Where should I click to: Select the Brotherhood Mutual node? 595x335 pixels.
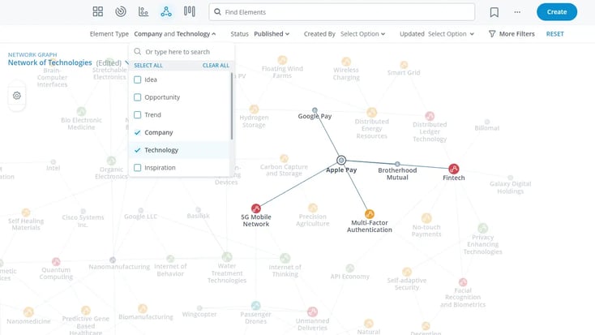tap(397, 164)
